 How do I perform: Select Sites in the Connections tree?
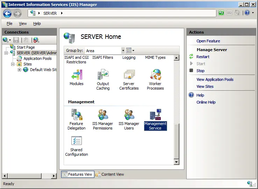point(28,64)
